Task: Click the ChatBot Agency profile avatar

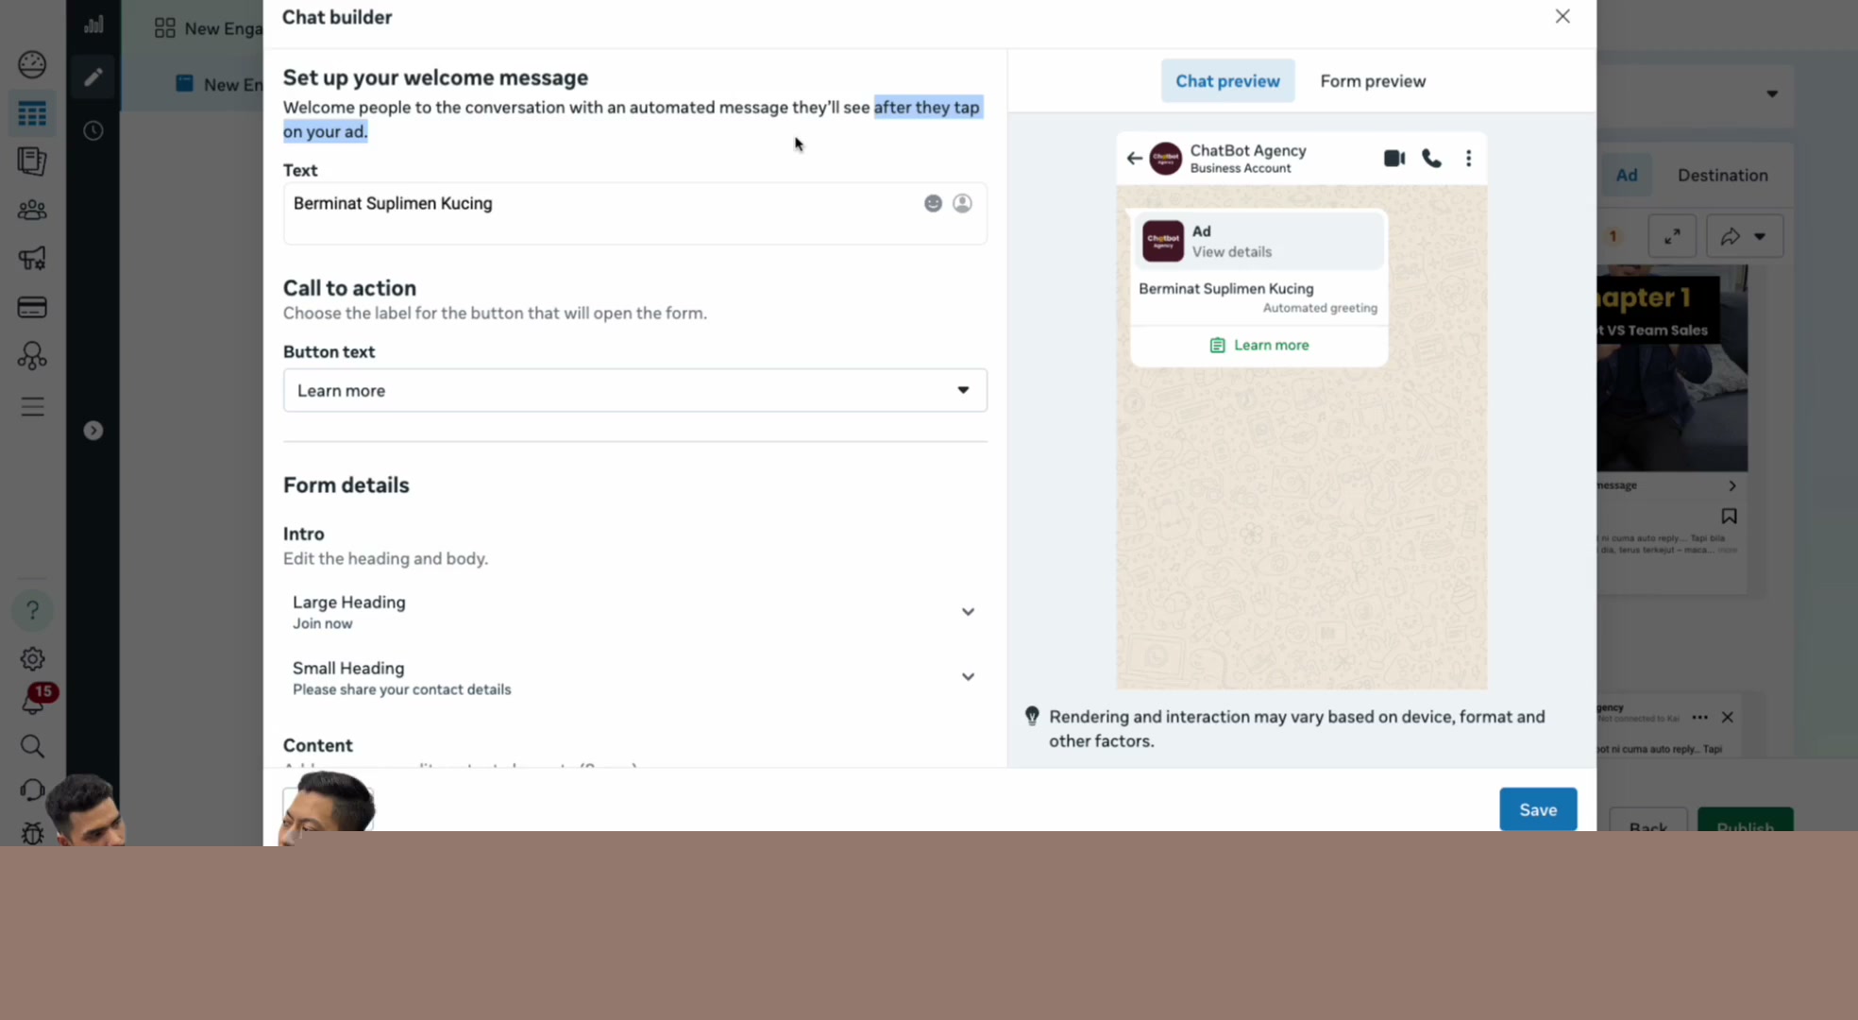Action: pos(1165,158)
